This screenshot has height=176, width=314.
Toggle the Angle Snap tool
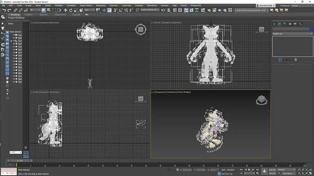pos(121,10)
